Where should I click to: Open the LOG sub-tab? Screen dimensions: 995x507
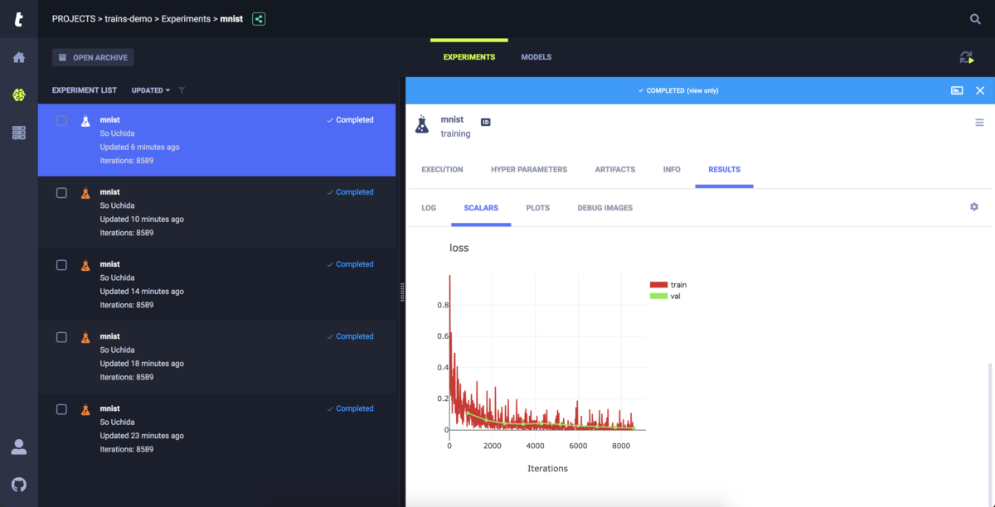pyautogui.click(x=429, y=208)
